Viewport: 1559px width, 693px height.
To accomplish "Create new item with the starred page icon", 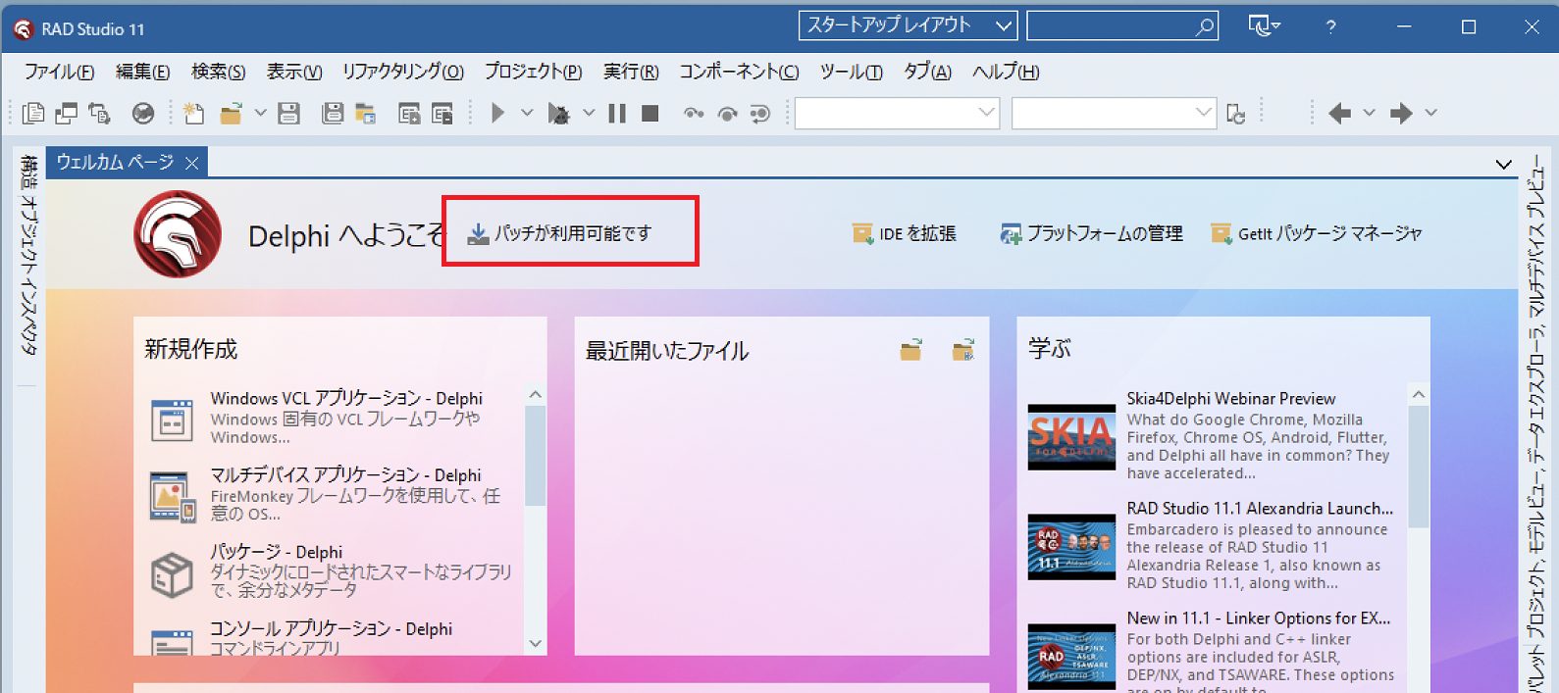I will point(193,114).
